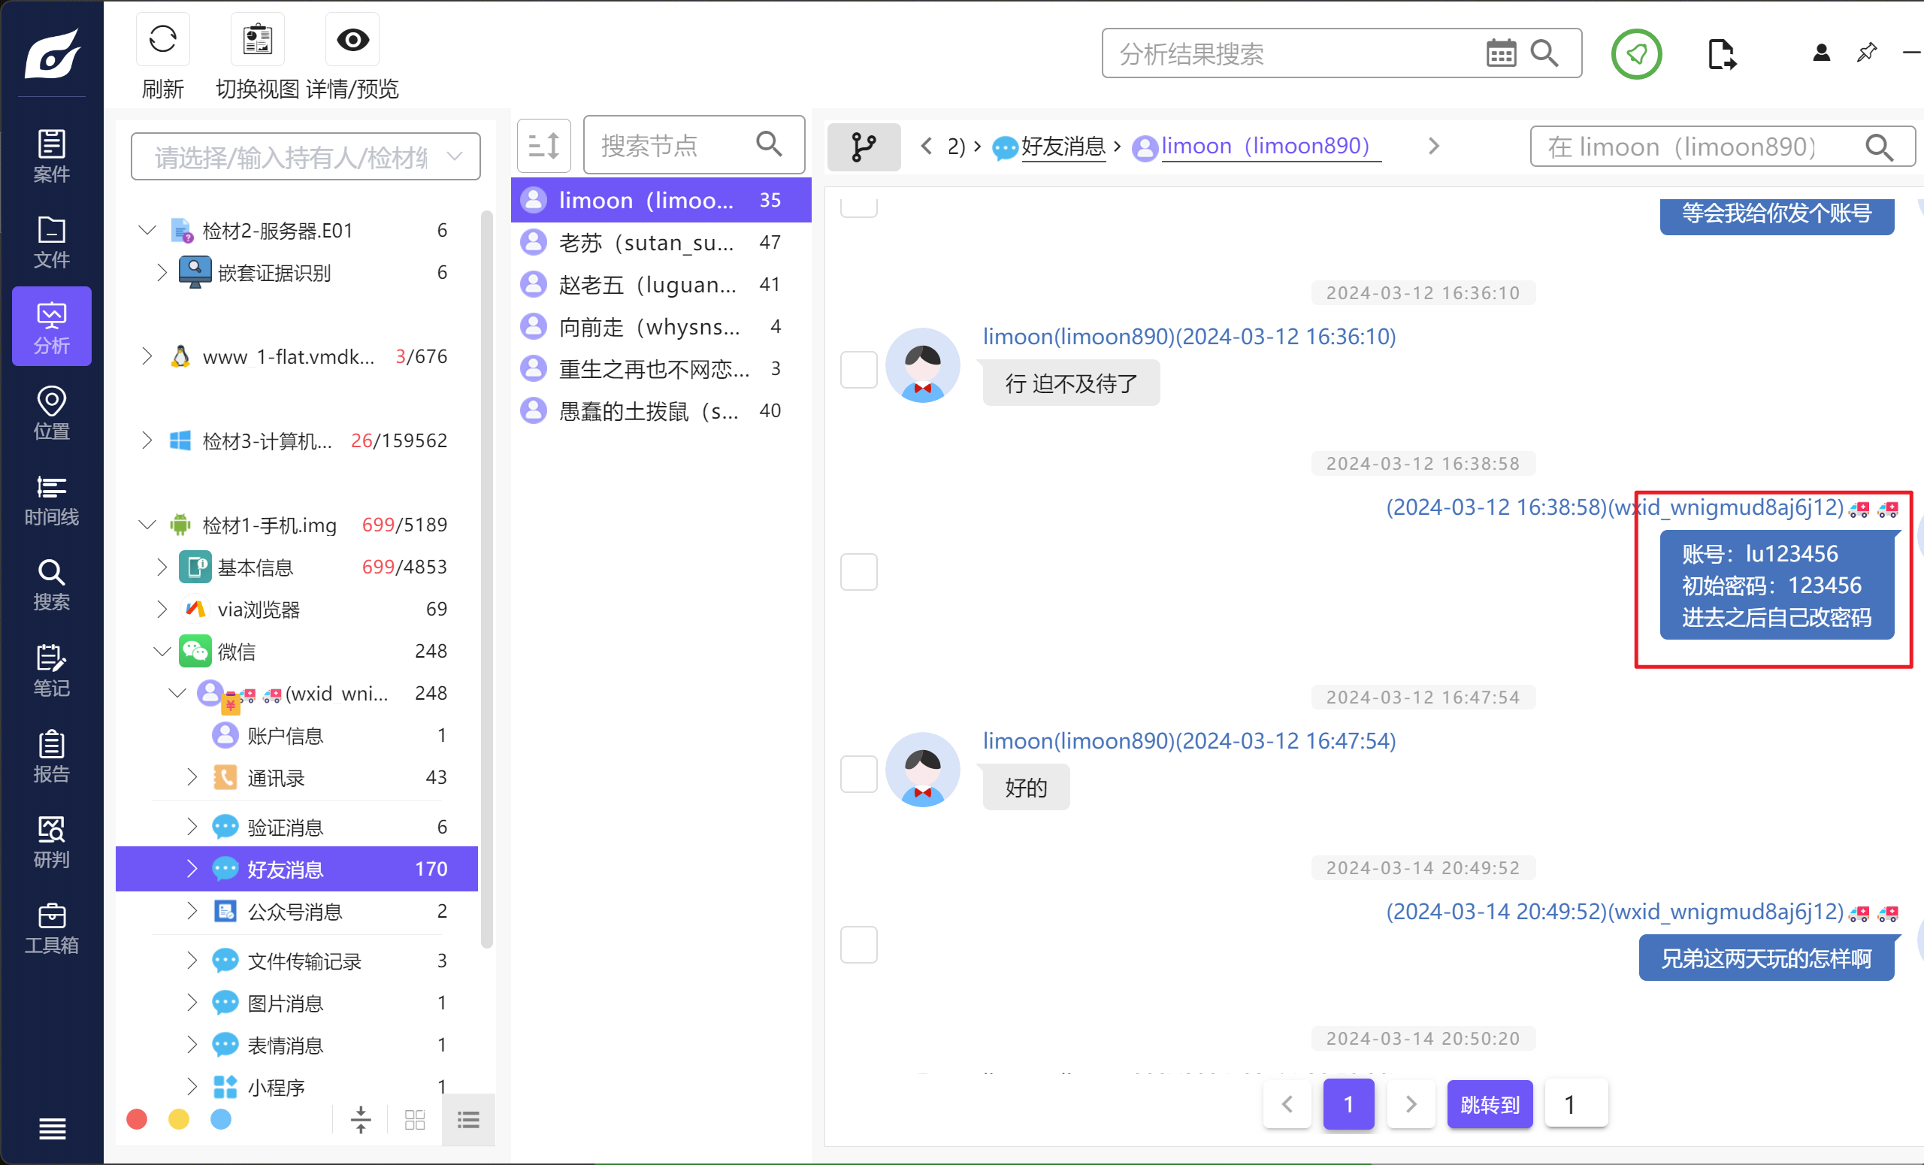Tick the checkbox next to the '好的' message

[x=858, y=774]
